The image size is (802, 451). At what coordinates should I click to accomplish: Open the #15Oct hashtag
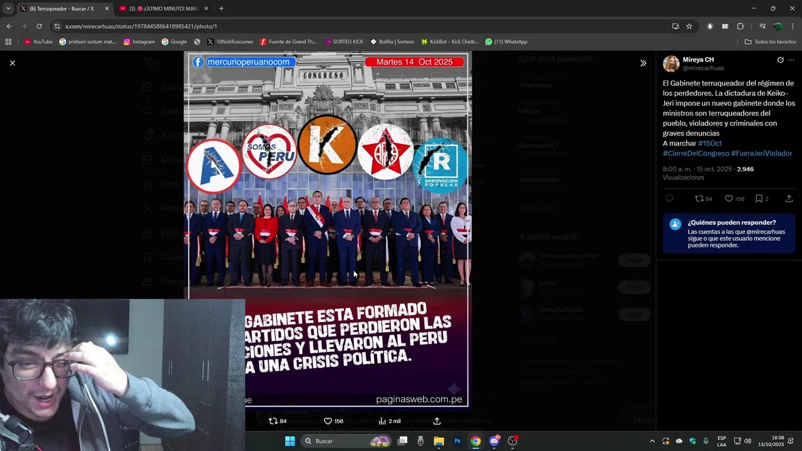point(710,143)
